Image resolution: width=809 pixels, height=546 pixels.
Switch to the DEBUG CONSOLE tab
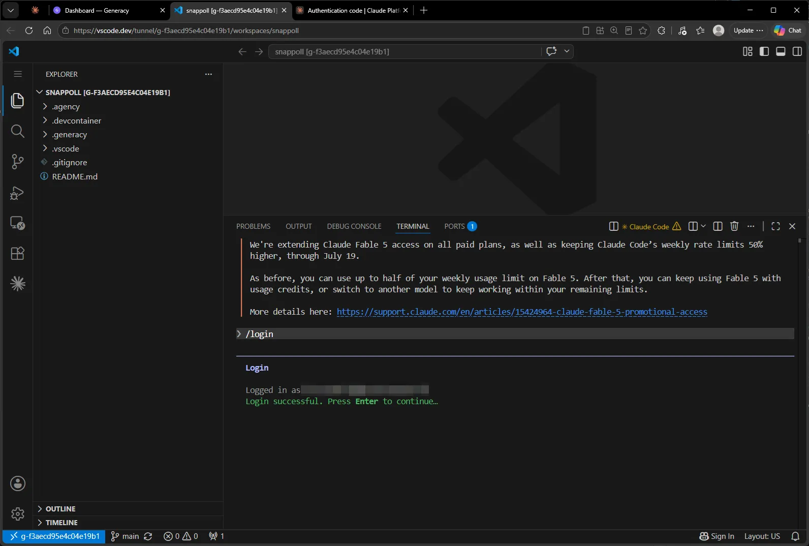click(354, 226)
